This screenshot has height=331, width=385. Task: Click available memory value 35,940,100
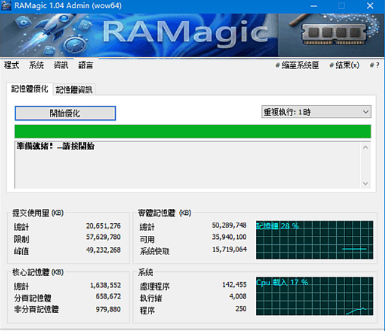click(x=229, y=237)
